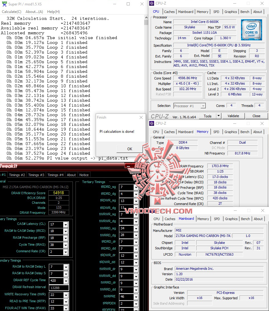Expand the tRDRD_dd dropdown
The image size is (269, 311).
pos(136,249)
